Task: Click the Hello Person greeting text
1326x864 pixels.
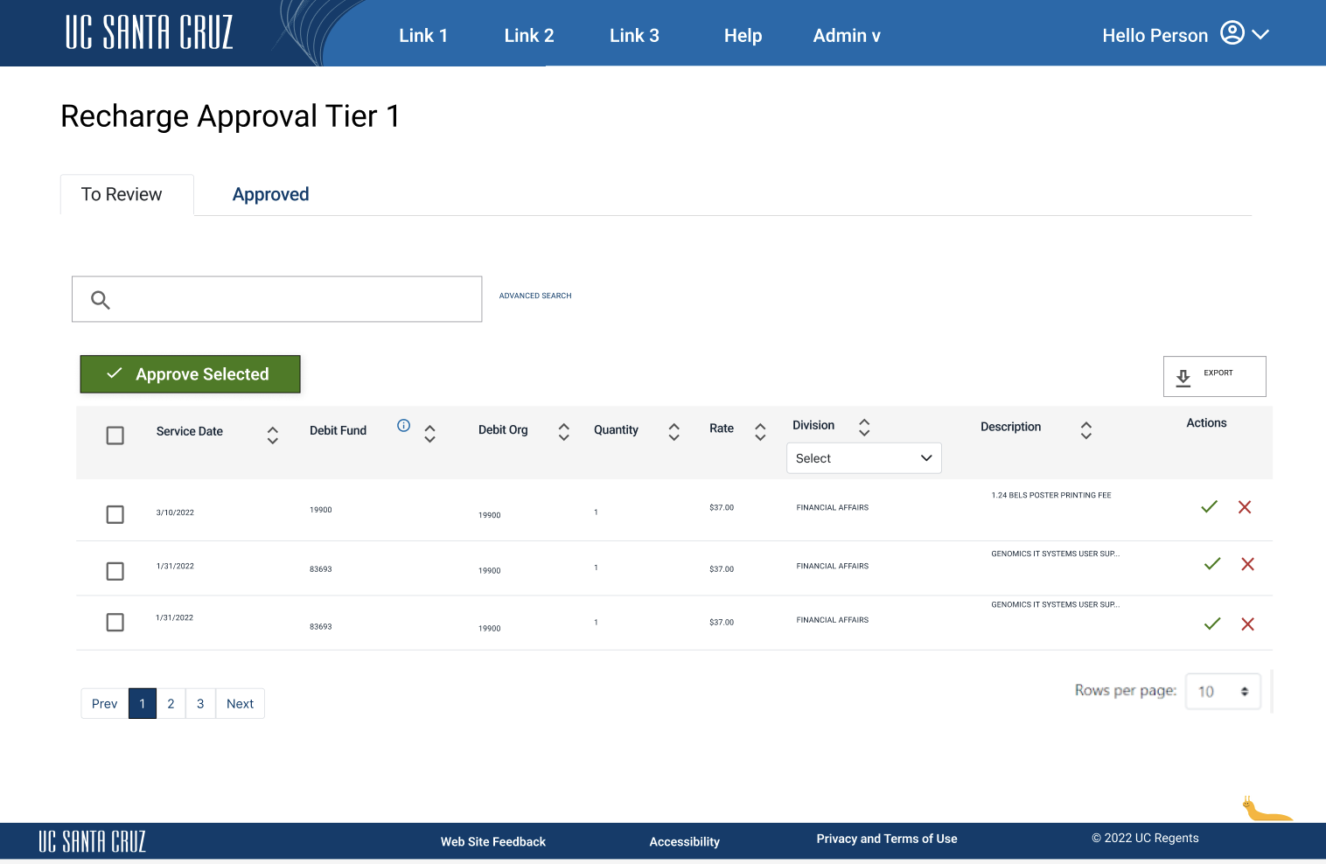Action: click(x=1155, y=36)
